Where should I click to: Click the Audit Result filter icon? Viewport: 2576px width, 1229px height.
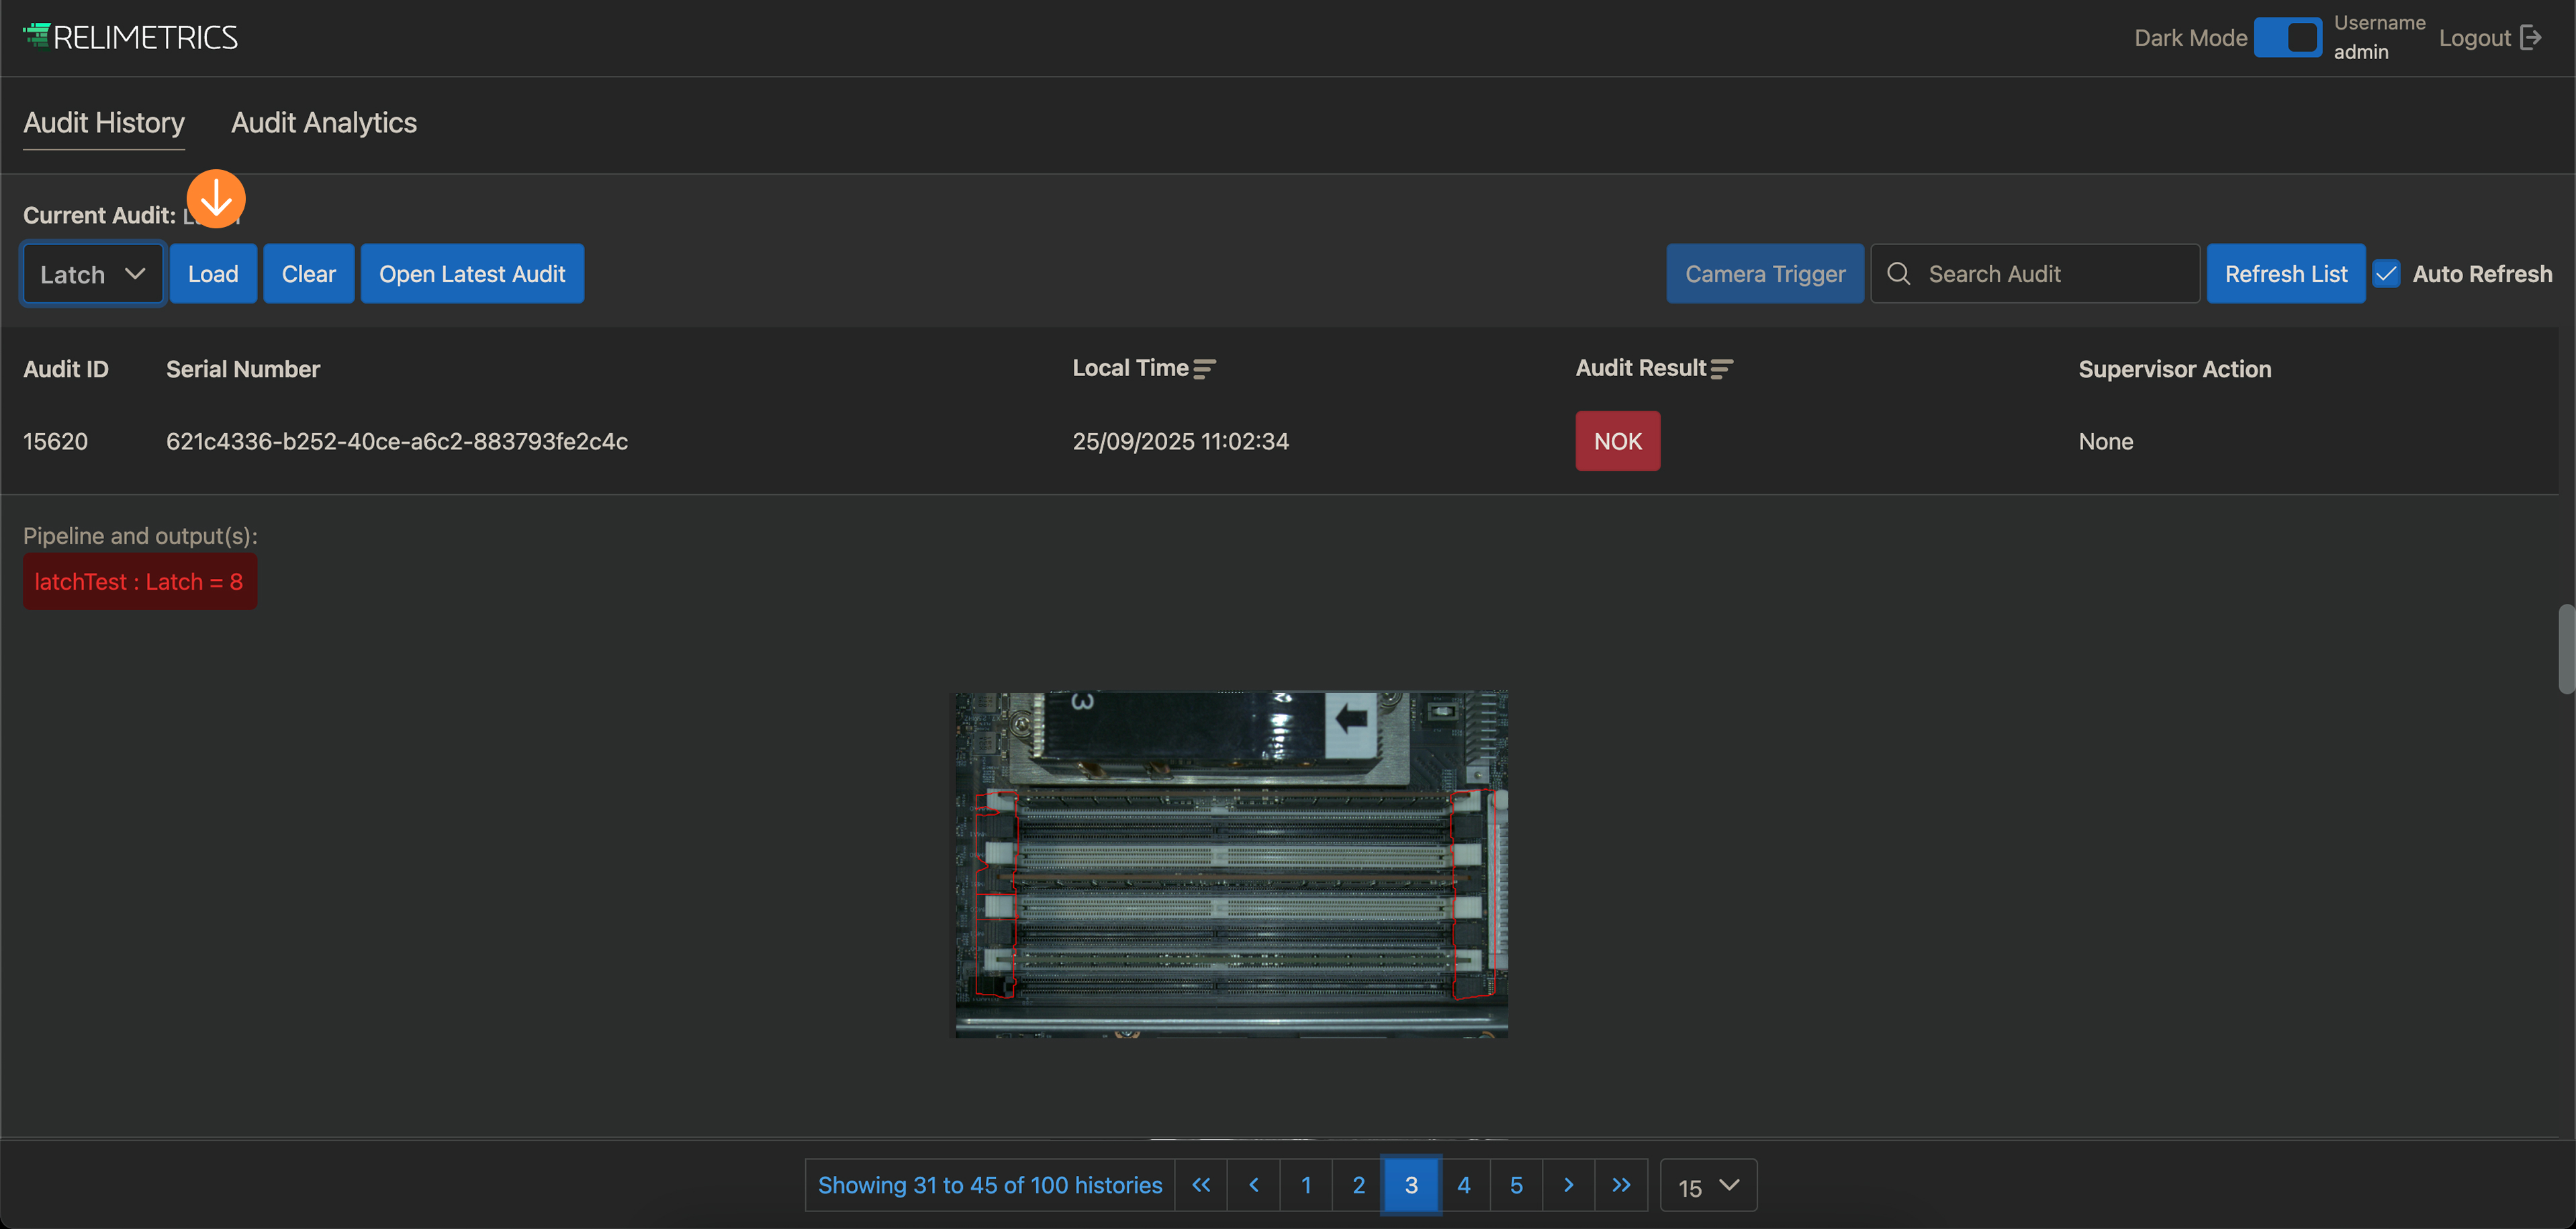click(x=1721, y=369)
